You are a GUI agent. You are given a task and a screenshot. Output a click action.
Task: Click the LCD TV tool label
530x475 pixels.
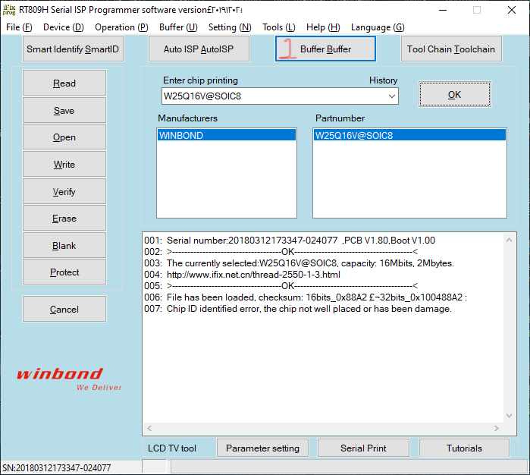172,448
